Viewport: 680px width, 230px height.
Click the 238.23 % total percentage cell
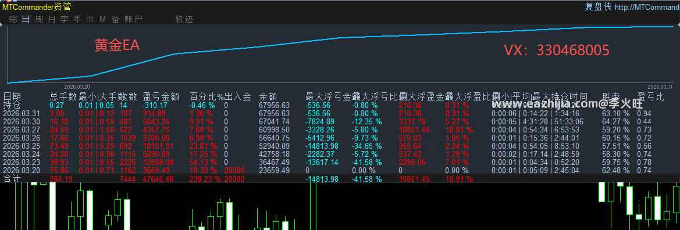click(205, 178)
